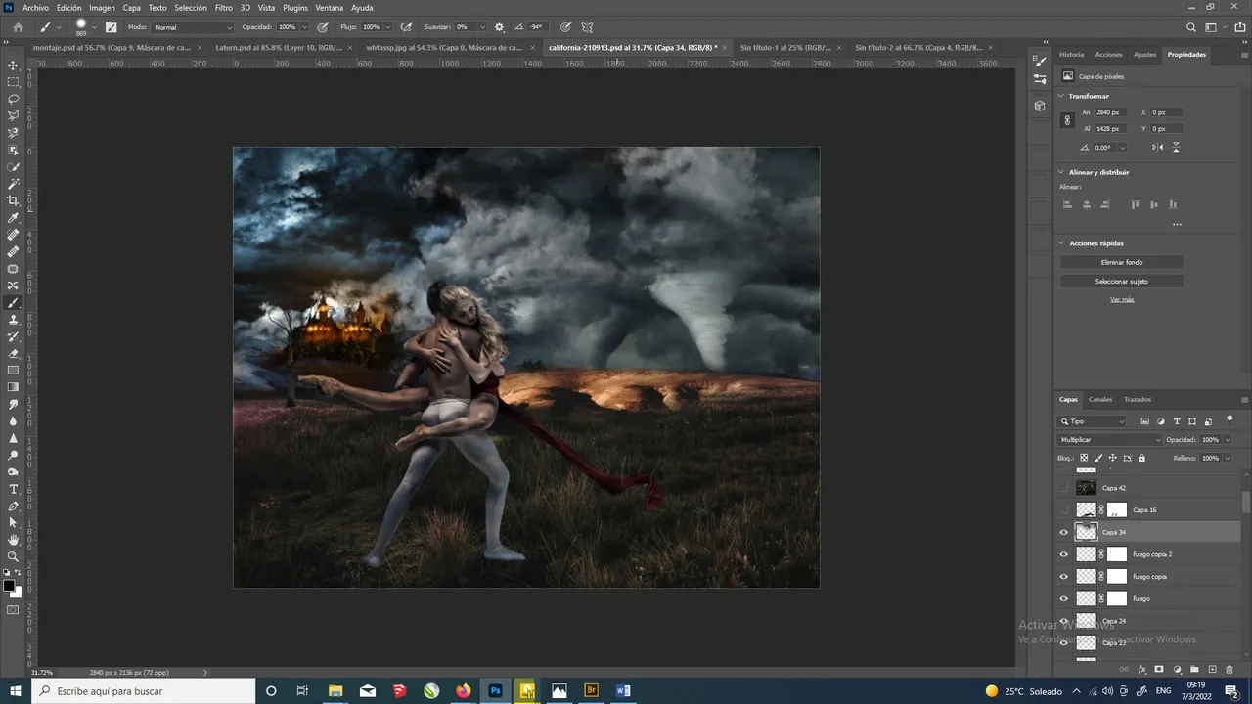The image size is (1252, 704).
Task: Open the Flujo percentage dropdown
Action: pos(386,27)
